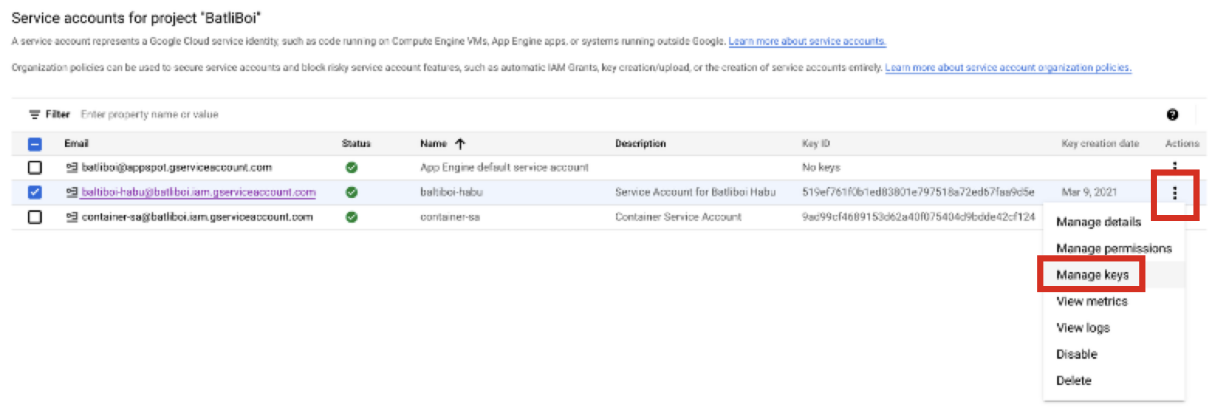
Task: Select the container-sa account checkbox
Action: point(35,217)
